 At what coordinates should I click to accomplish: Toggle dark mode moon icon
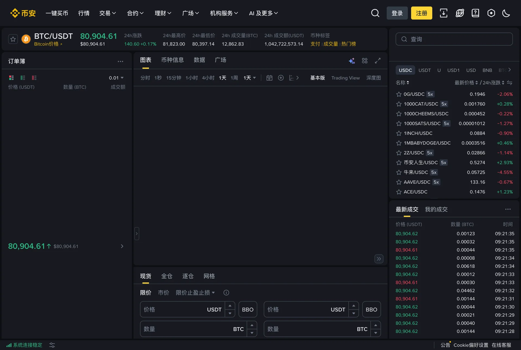point(506,13)
